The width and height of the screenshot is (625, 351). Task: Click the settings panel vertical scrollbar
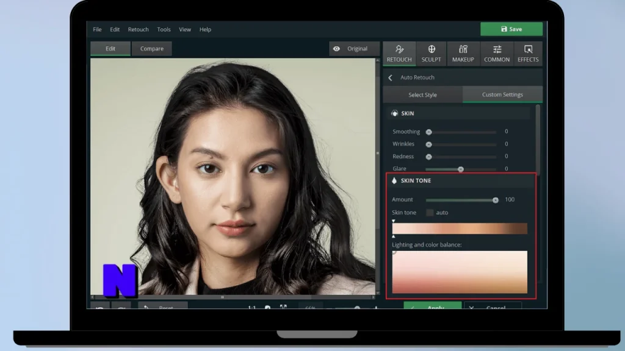click(x=538, y=140)
